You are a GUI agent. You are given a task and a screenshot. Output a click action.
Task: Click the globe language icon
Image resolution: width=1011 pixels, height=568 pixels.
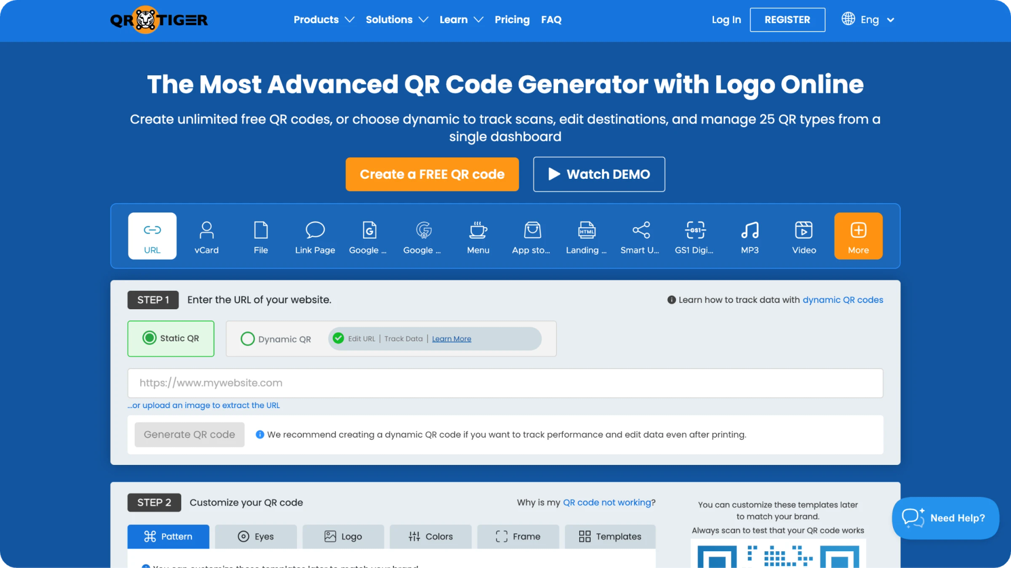(848, 19)
